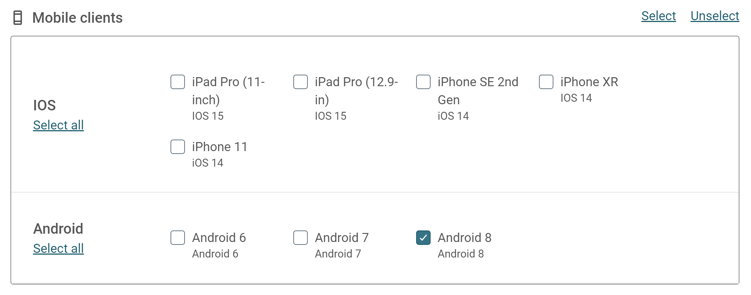The height and width of the screenshot is (295, 751).
Task: Click the Unselect link at top right
Action: (x=715, y=16)
